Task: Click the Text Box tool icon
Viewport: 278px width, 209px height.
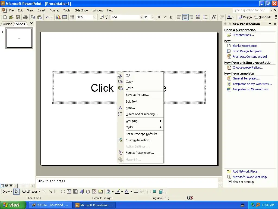Action: pos(69,192)
